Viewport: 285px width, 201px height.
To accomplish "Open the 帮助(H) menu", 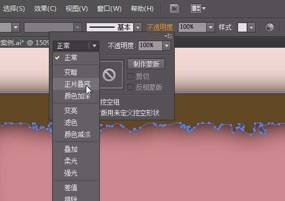I will [x=142, y=9].
